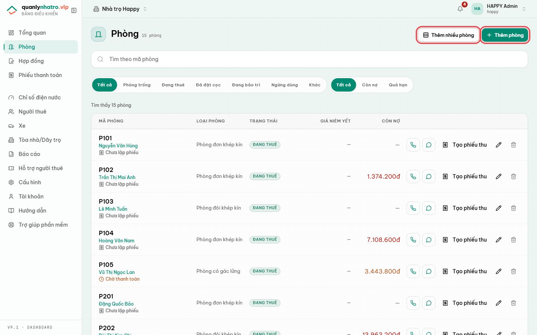Click the Thêm phòng button

tap(505, 35)
